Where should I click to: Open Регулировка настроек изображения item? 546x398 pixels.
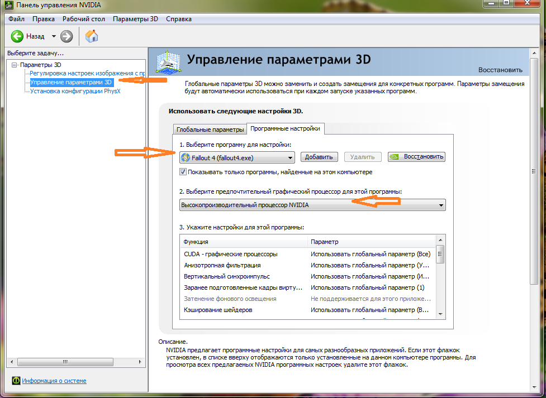coord(87,73)
